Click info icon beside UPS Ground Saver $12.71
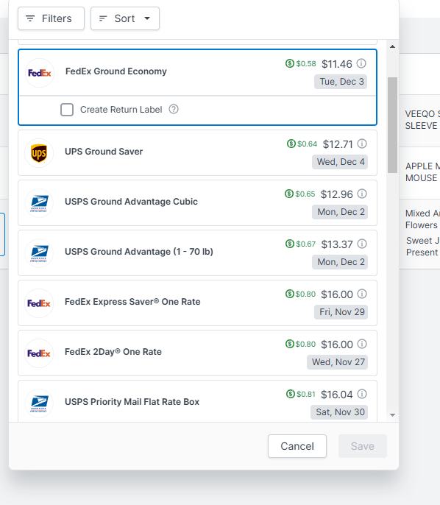440x505 pixels. click(x=362, y=144)
